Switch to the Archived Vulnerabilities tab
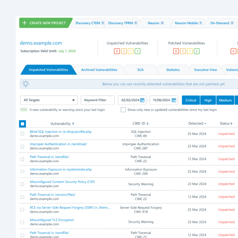Image resolution: width=238 pixels, height=238 pixels. pyautogui.click(x=99, y=70)
